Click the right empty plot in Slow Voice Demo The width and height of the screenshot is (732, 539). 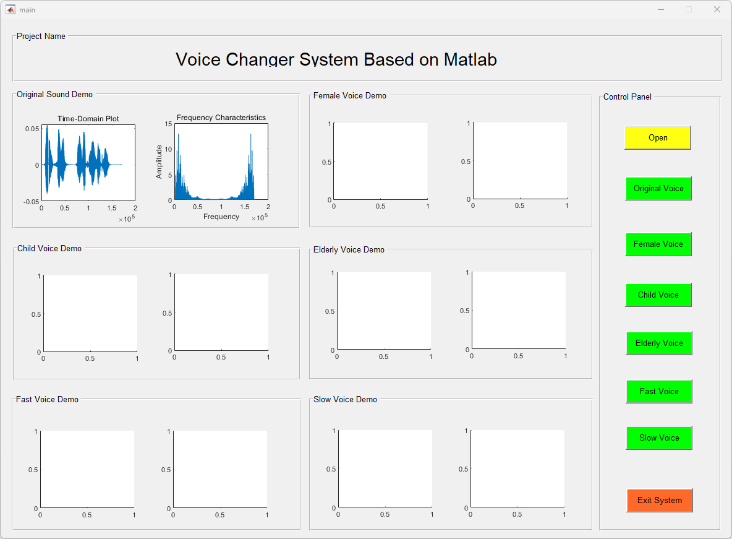pyautogui.click(x=517, y=469)
